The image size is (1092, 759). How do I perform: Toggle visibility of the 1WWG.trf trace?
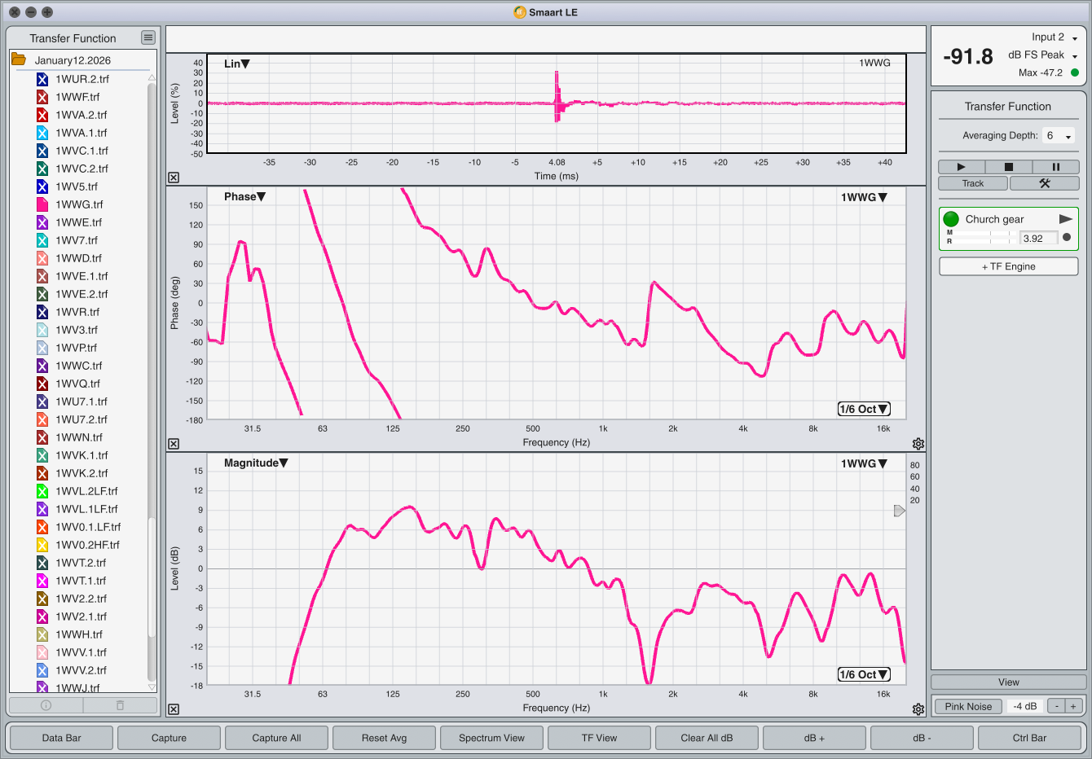tap(42, 204)
